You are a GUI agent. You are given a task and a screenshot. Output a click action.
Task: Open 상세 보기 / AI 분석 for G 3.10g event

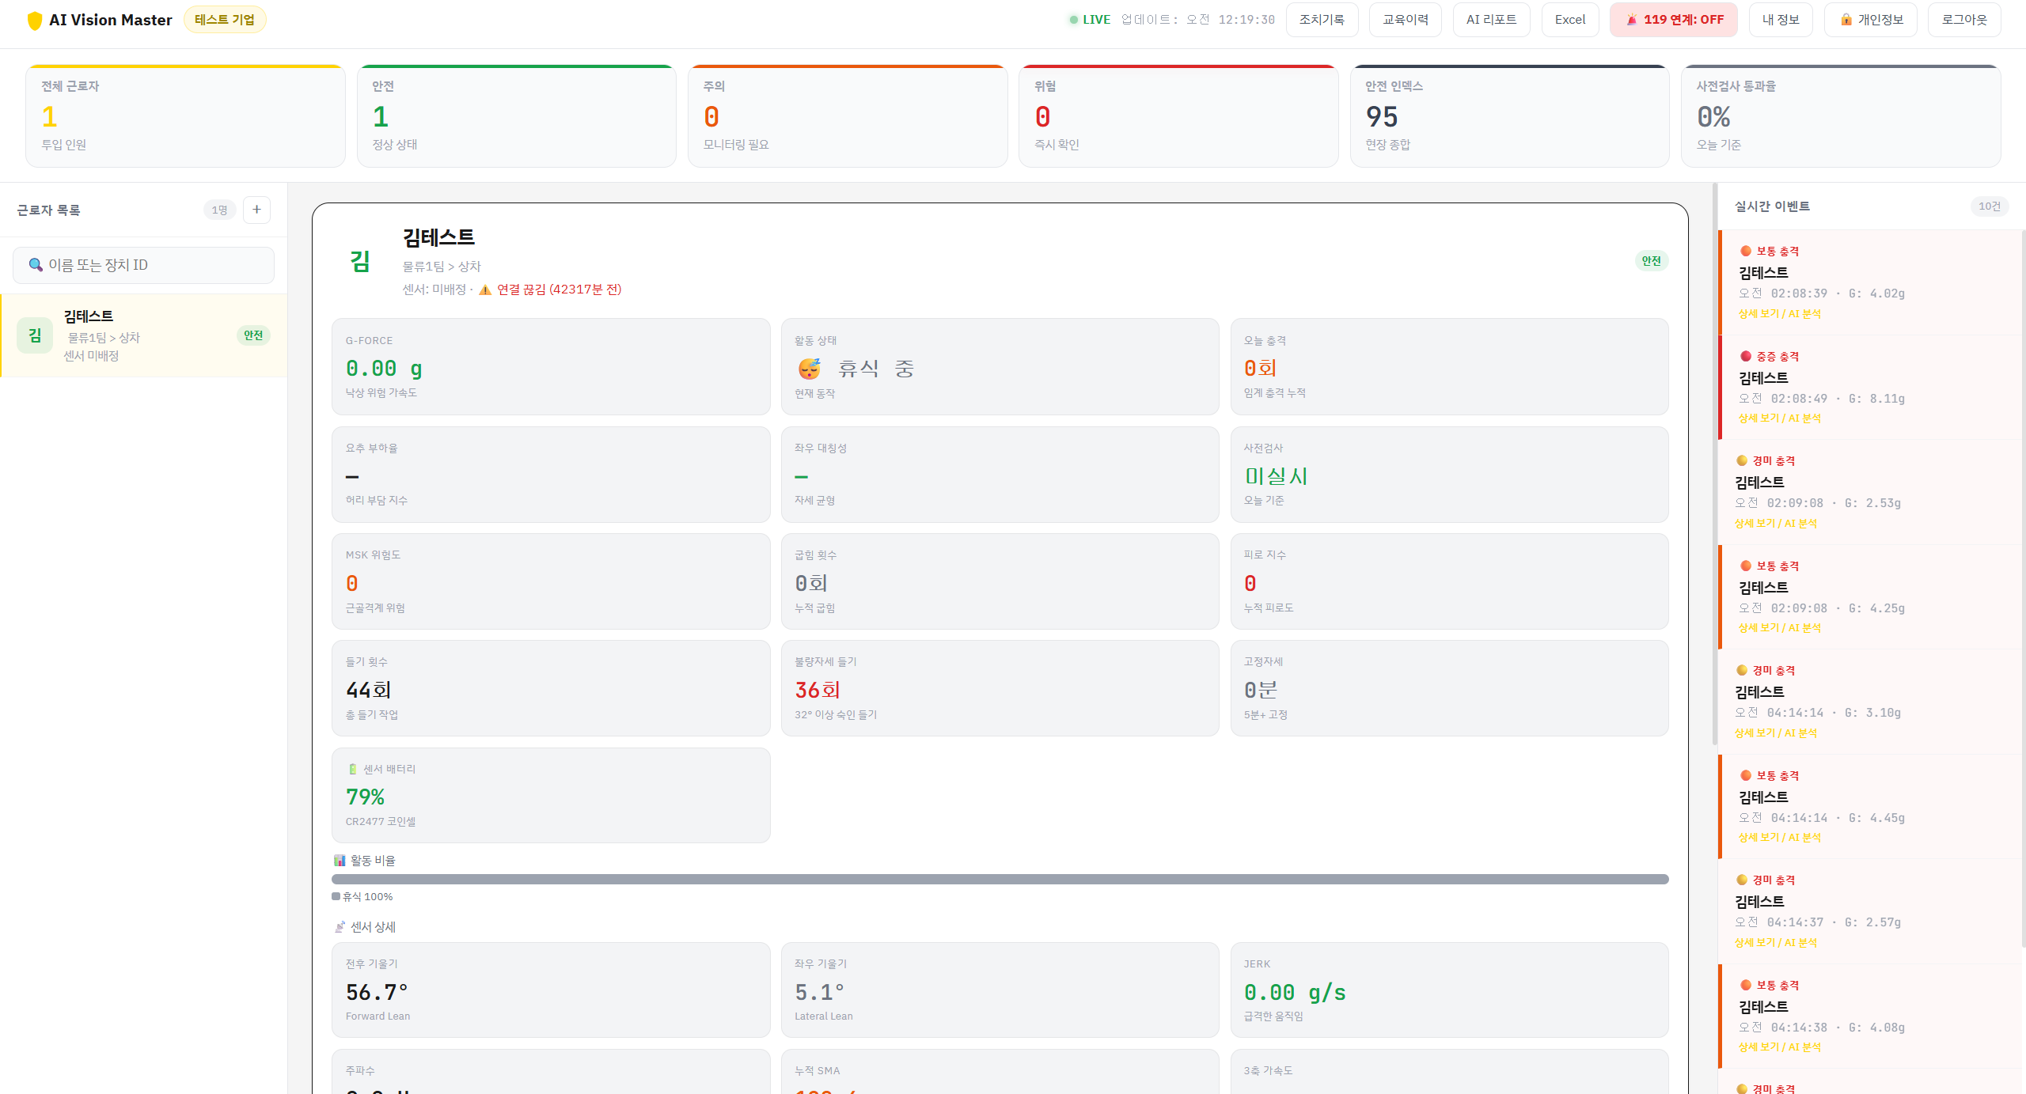click(1775, 733)
